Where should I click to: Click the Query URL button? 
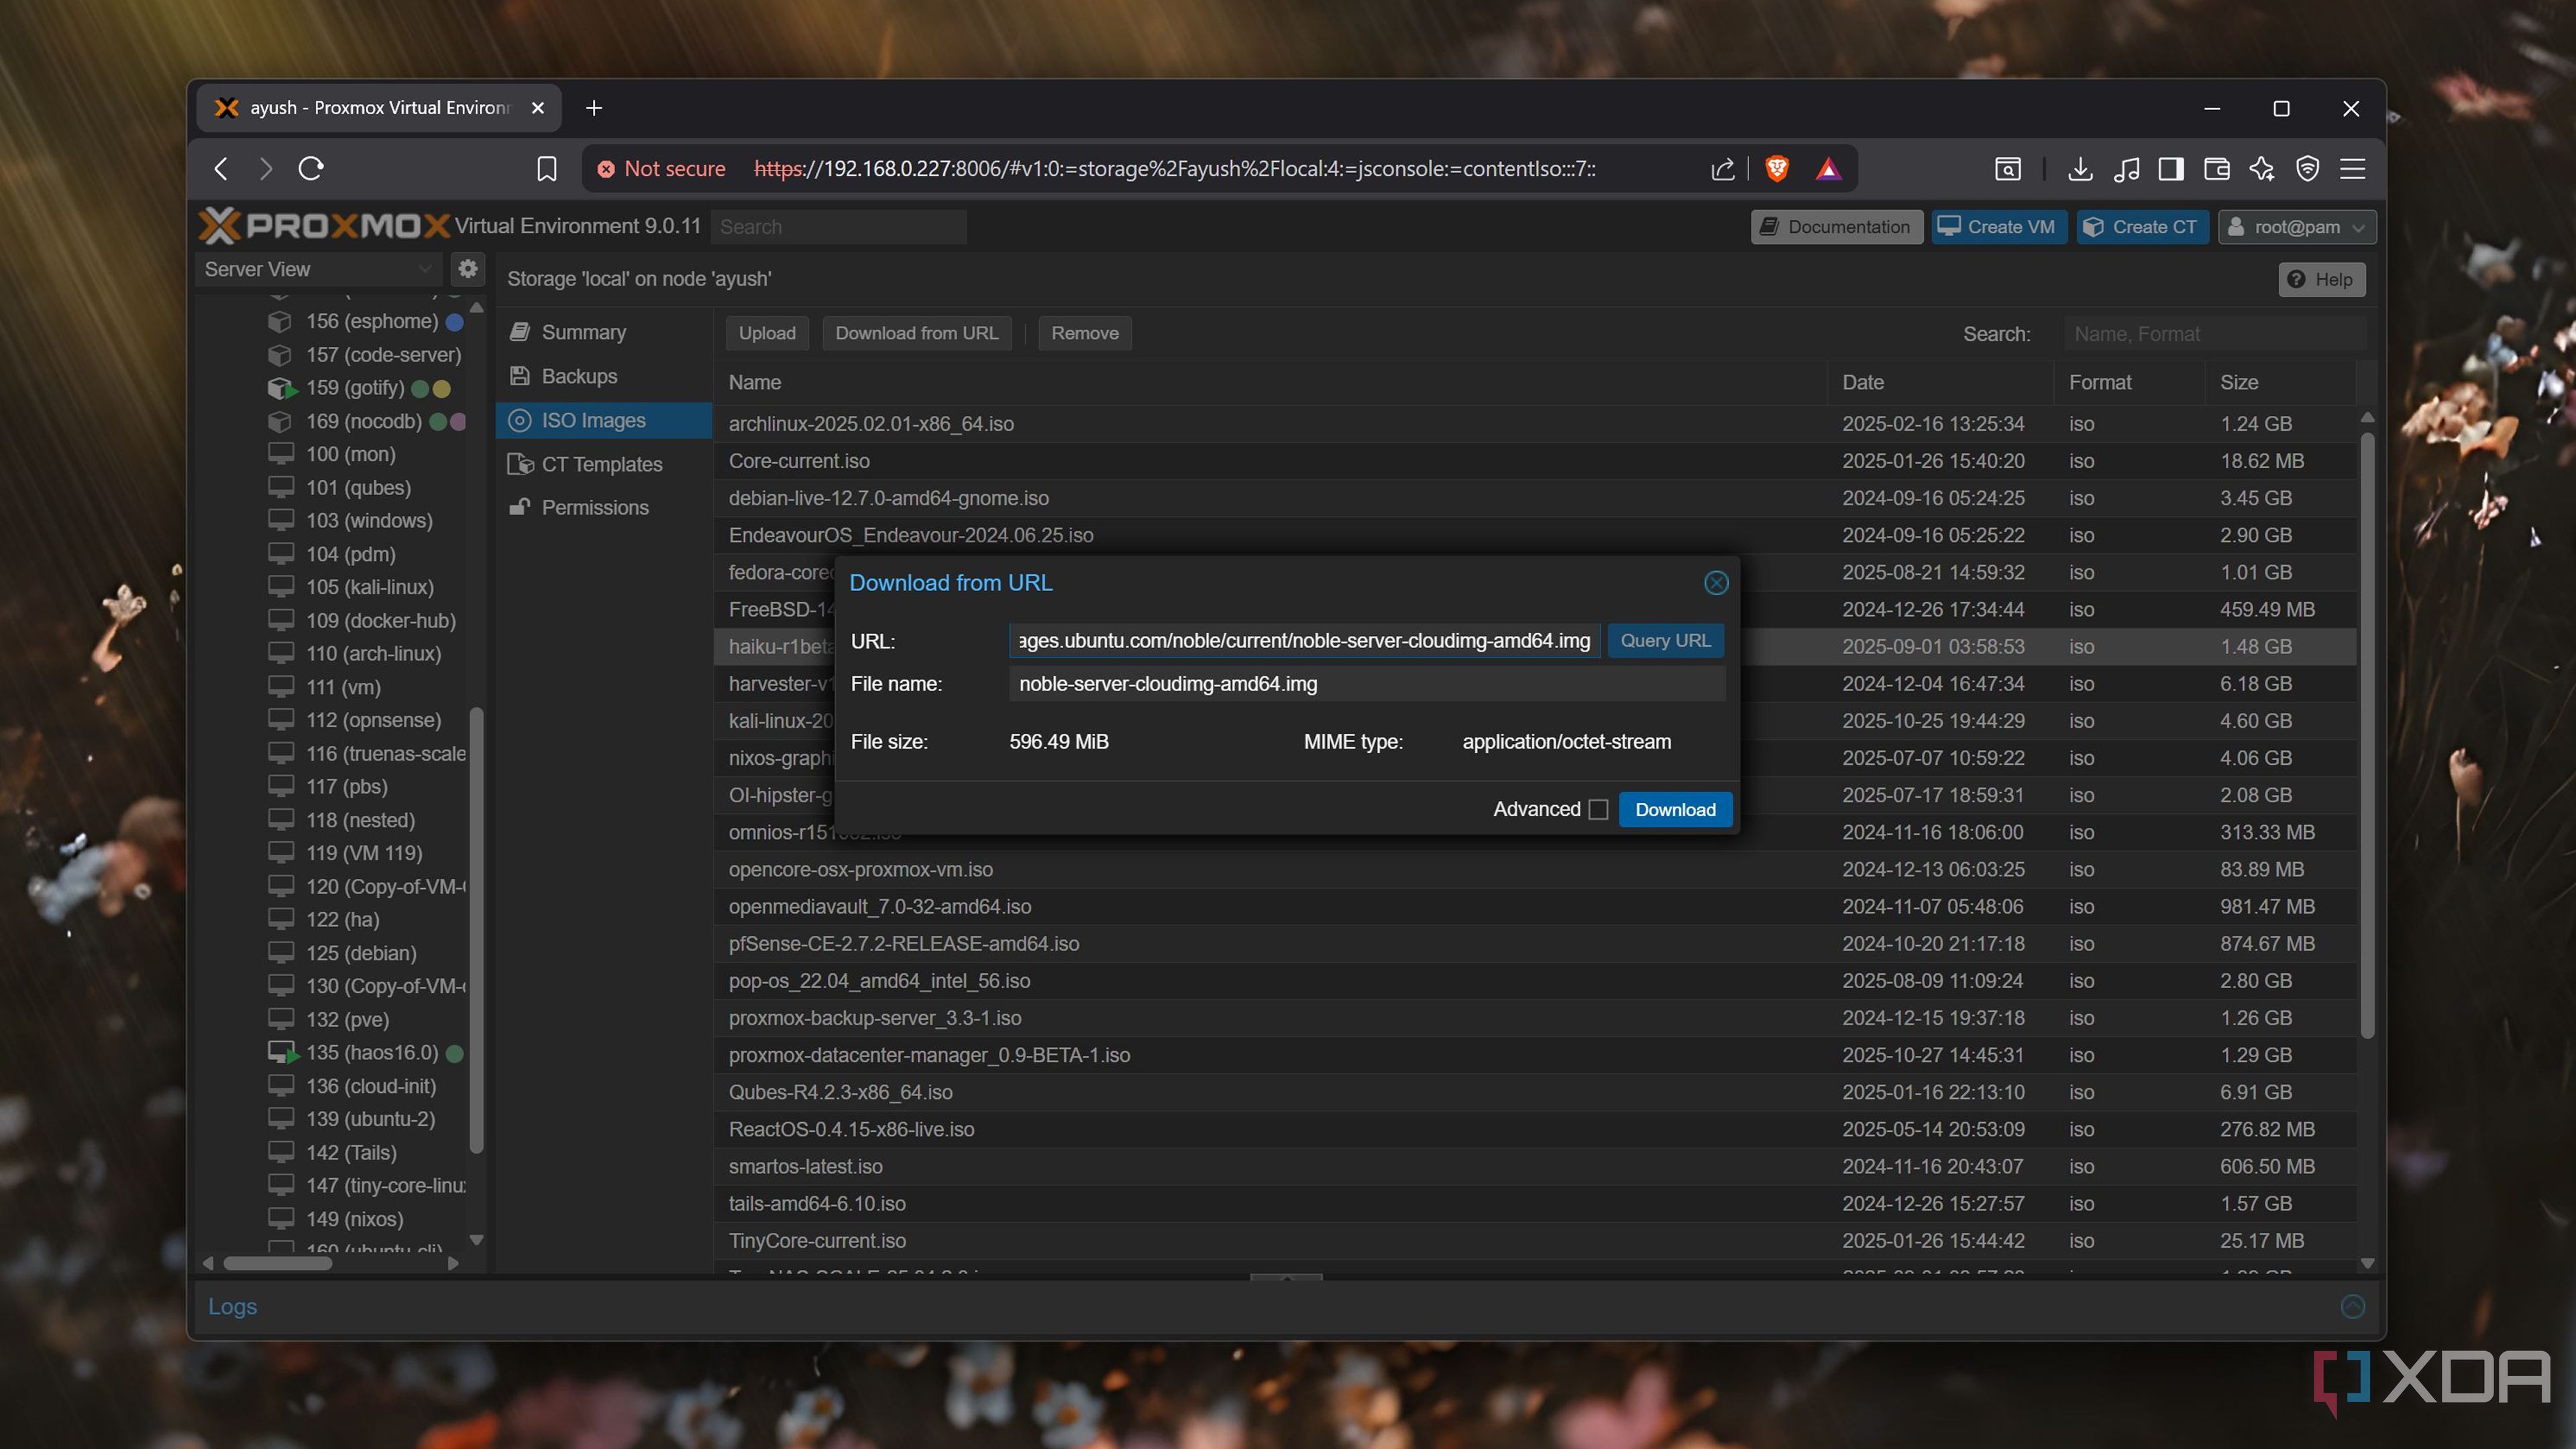coord(1665,640)
